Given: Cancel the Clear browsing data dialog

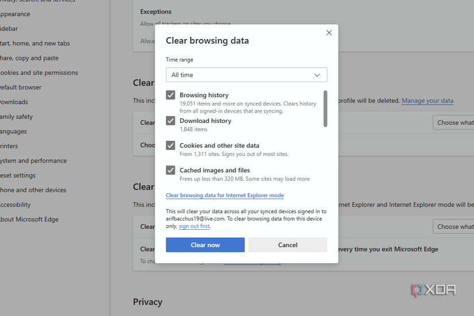Looking at the screenshot, I should tap(288, 245).
